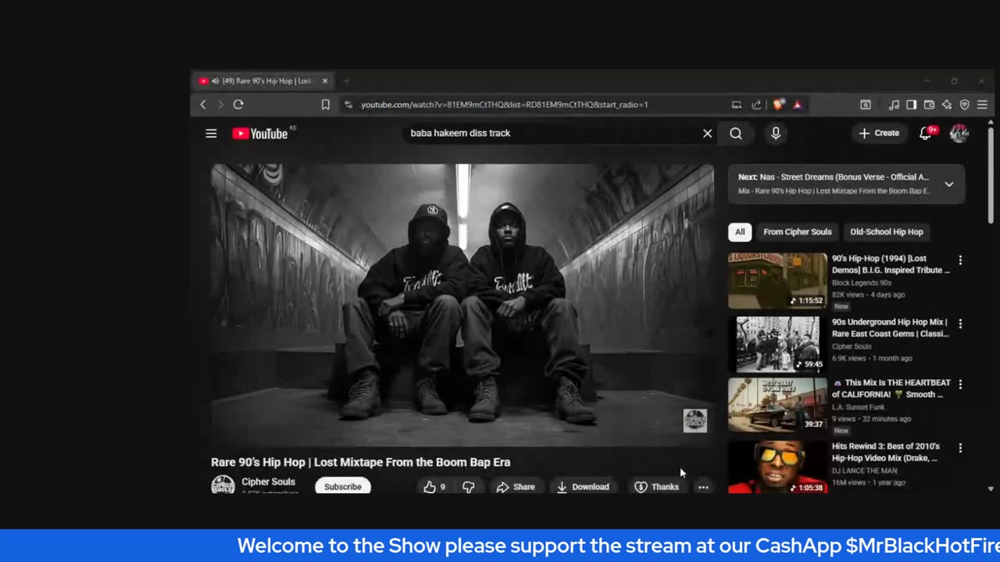Open account avatar menu
Screen dimensions: 1000x562
(x=959, y=133)
